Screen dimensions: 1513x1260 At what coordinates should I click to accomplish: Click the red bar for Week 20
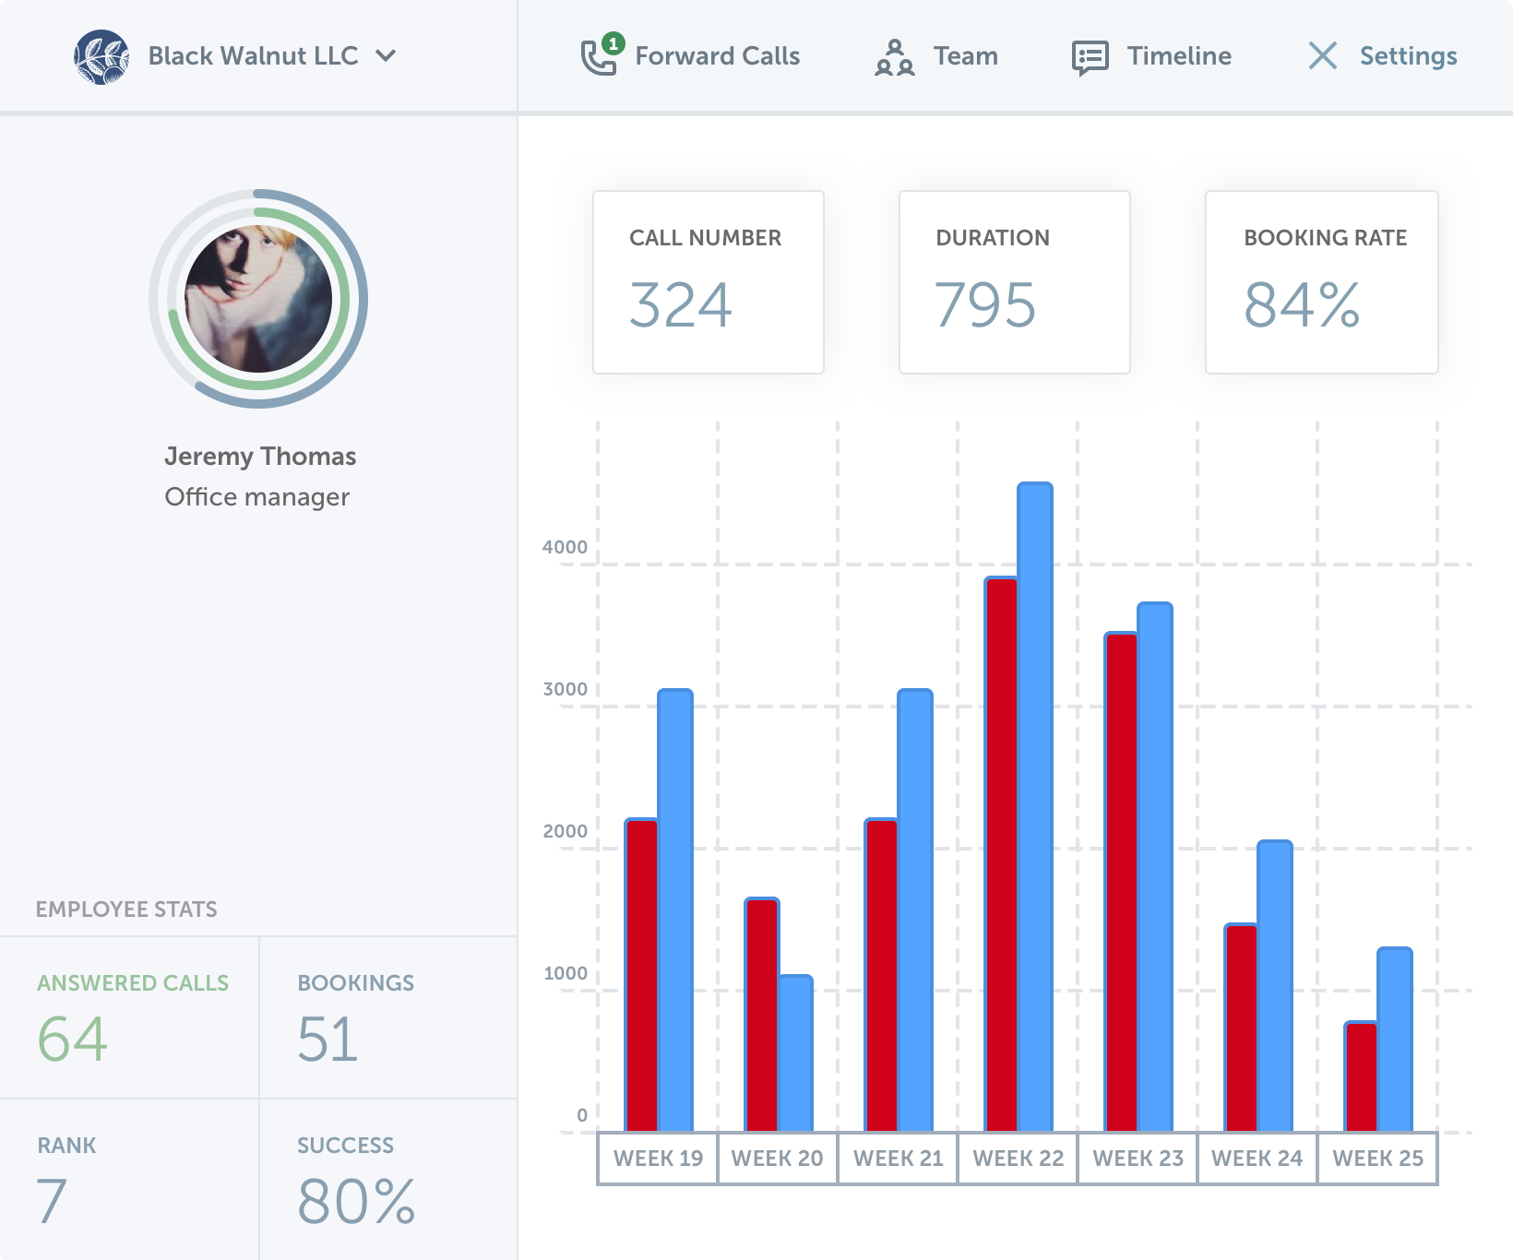761,1015
